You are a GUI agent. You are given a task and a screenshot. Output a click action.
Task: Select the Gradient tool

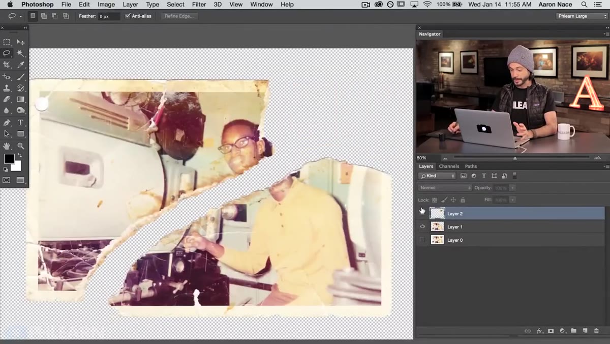(21, 99)
